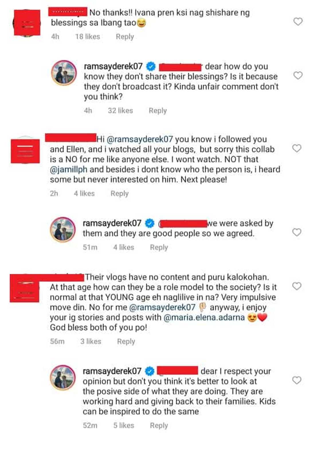Open ramsayderek07 username on 32-likes reply
This screenshot has width=321, height=451.
(x=113, y=66)
